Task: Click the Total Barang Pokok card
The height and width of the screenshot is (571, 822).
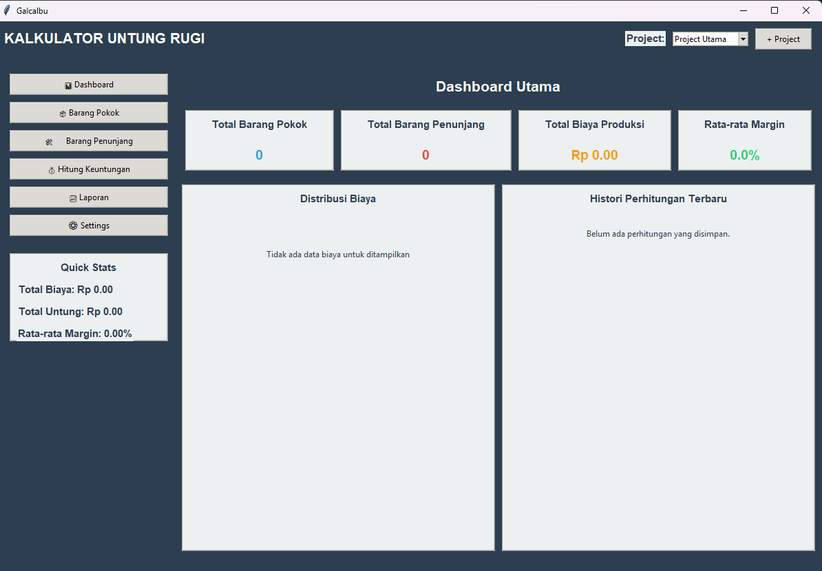Action: coord(260,140)
